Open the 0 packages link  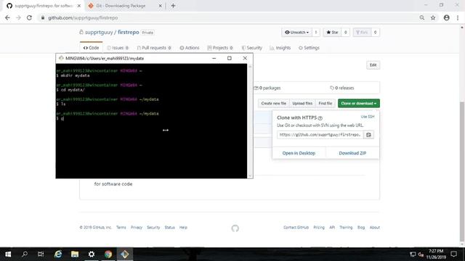(267, 88)
